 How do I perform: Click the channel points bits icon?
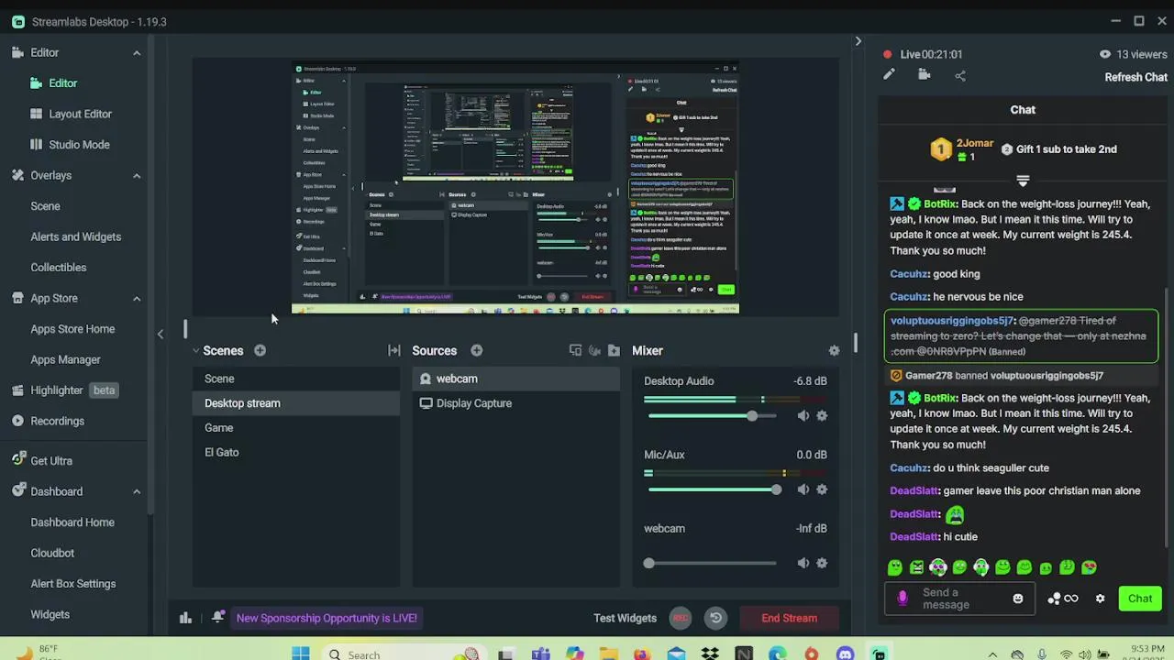1062,599
